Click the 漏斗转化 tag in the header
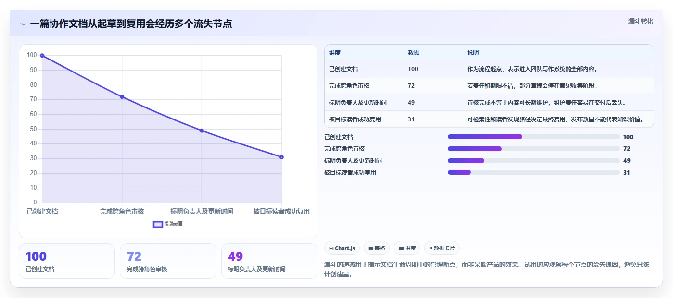 [x=640, y=21]
